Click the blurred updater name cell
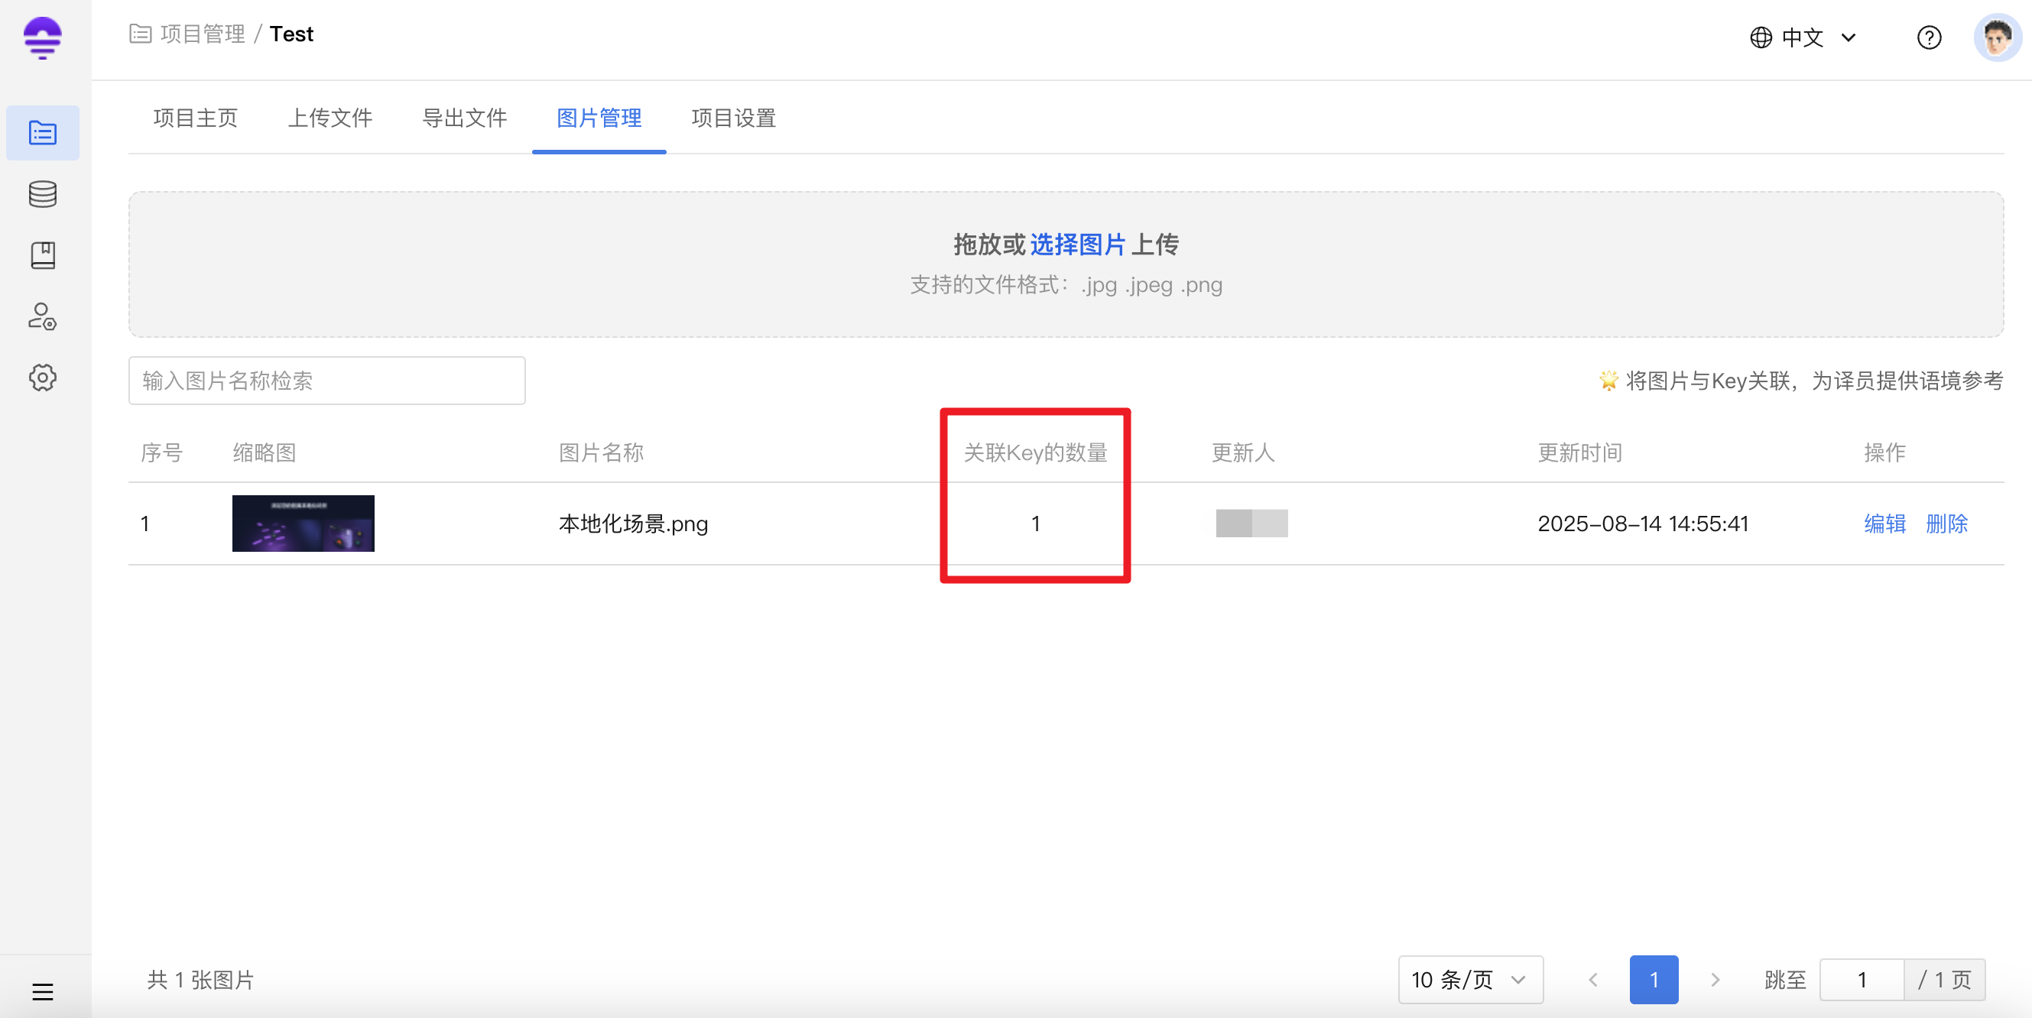 (x=1251, y=524)
